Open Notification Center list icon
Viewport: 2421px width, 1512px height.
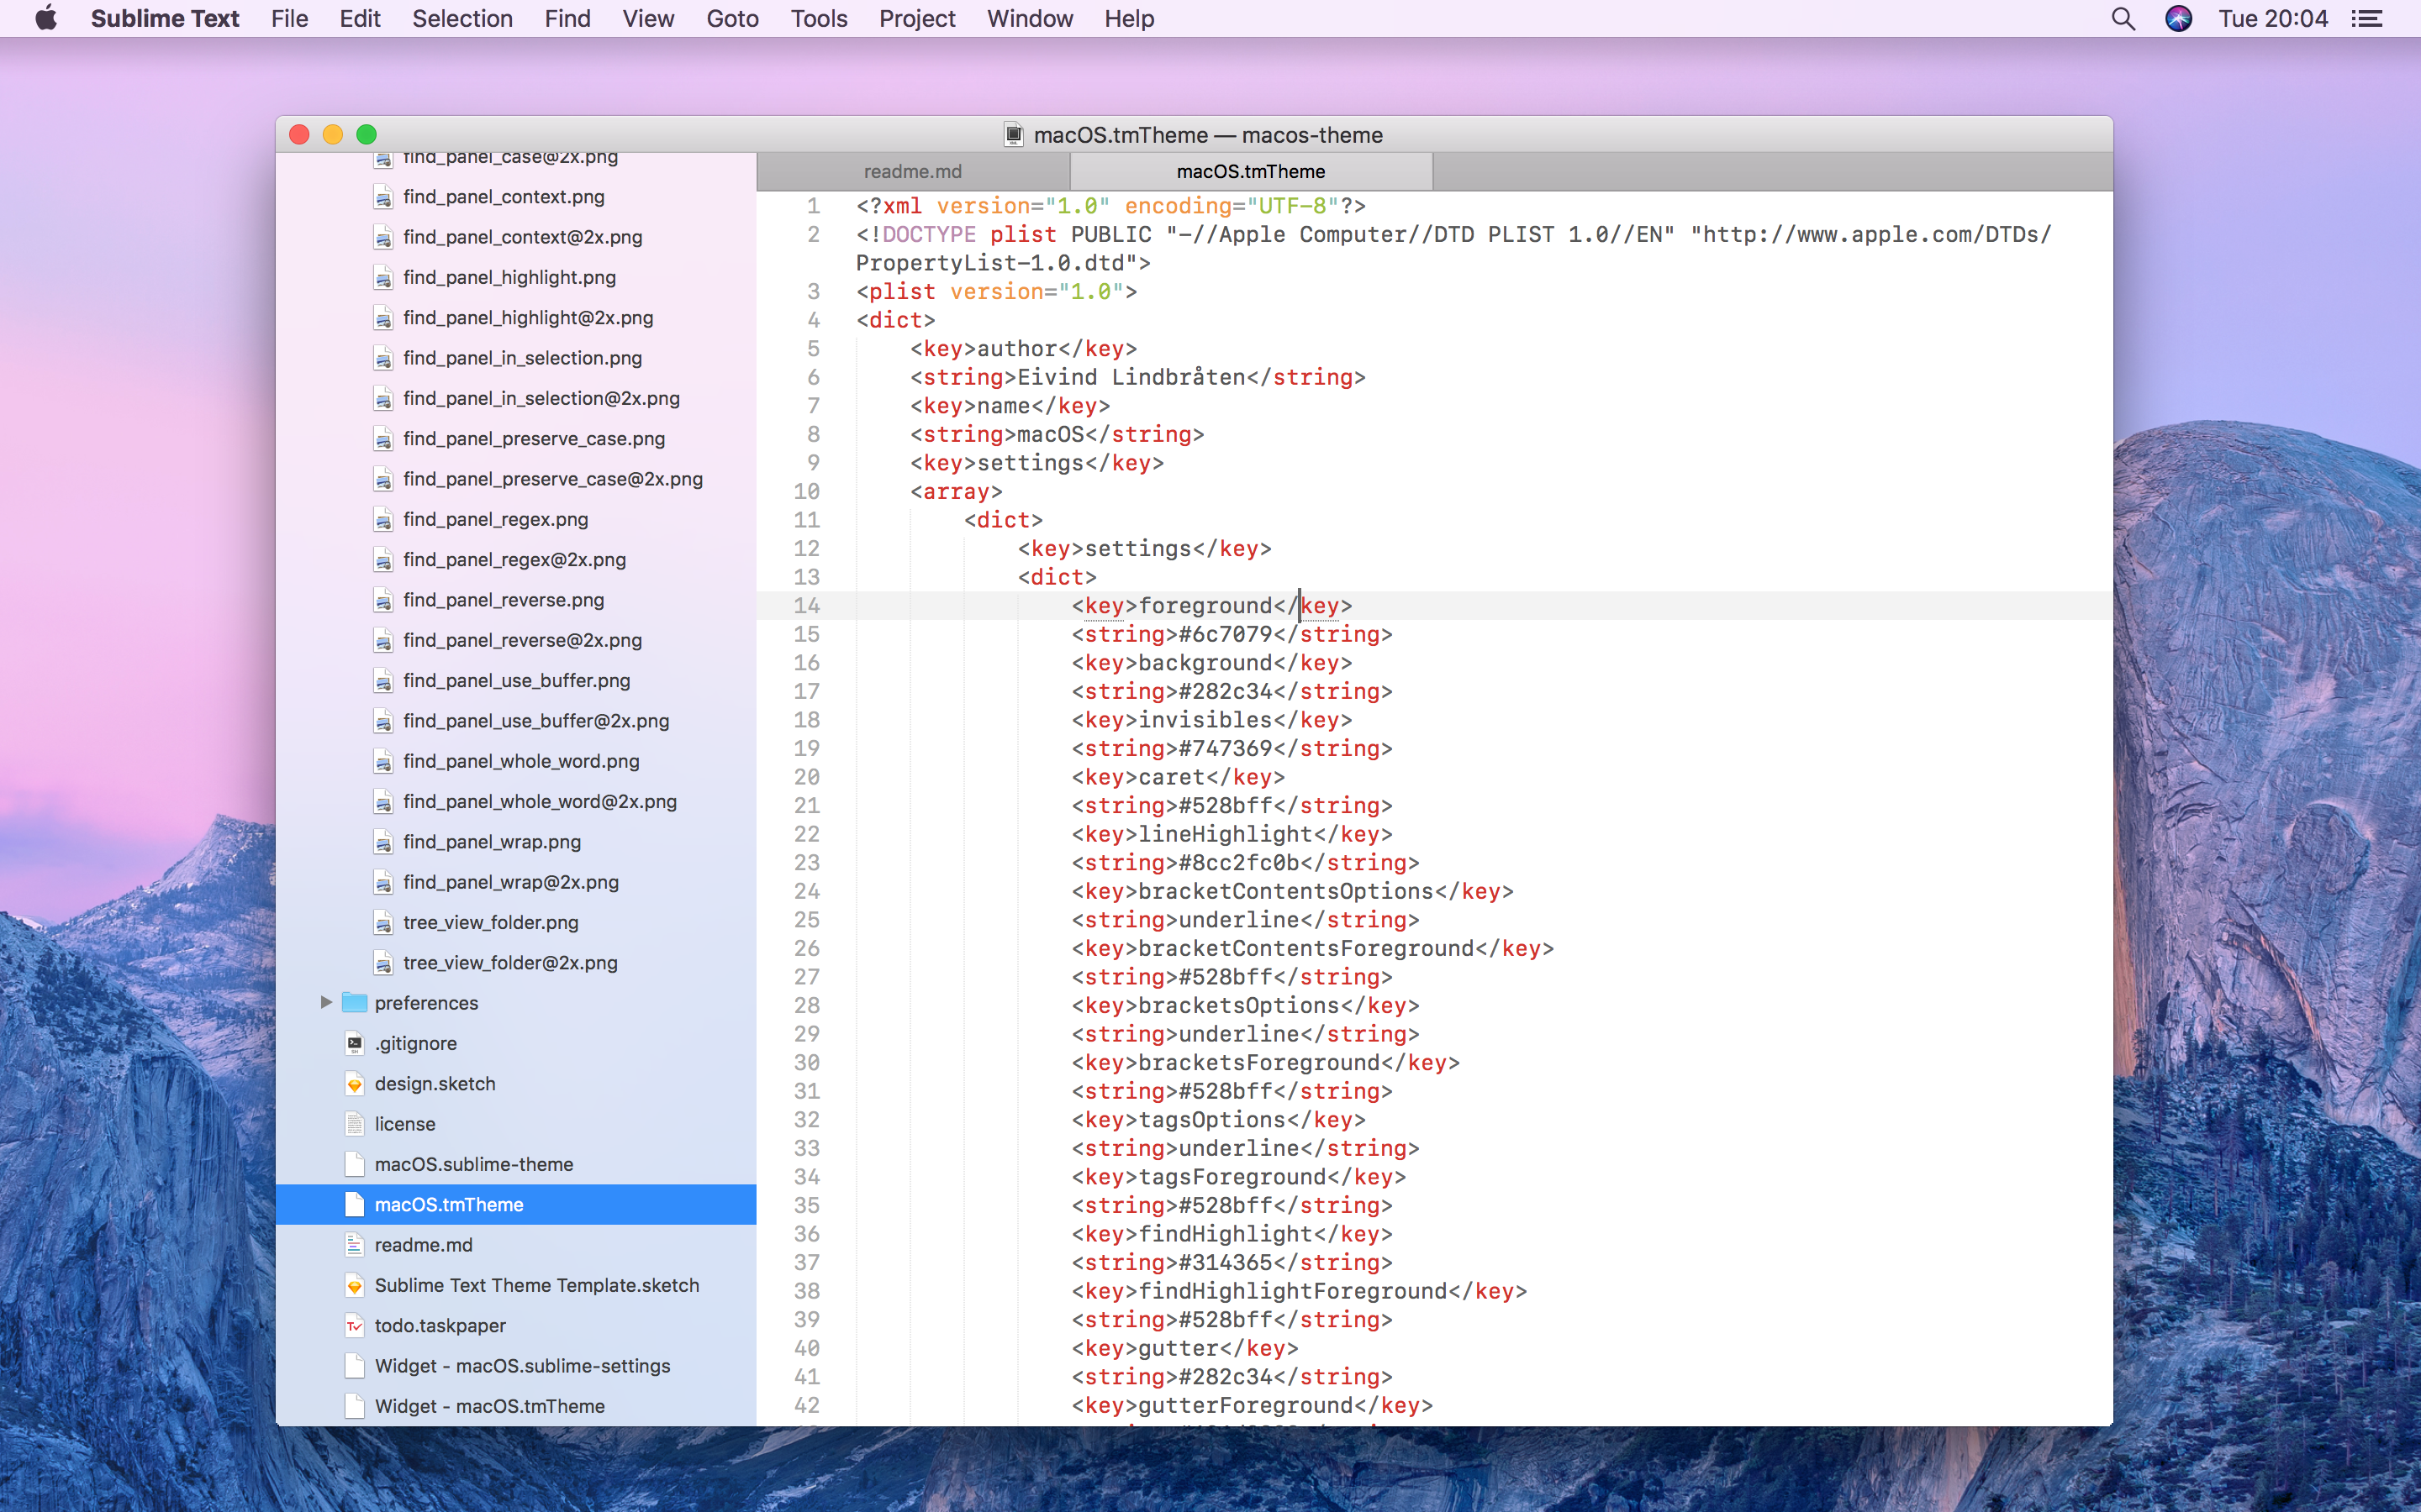(2367, 19)
